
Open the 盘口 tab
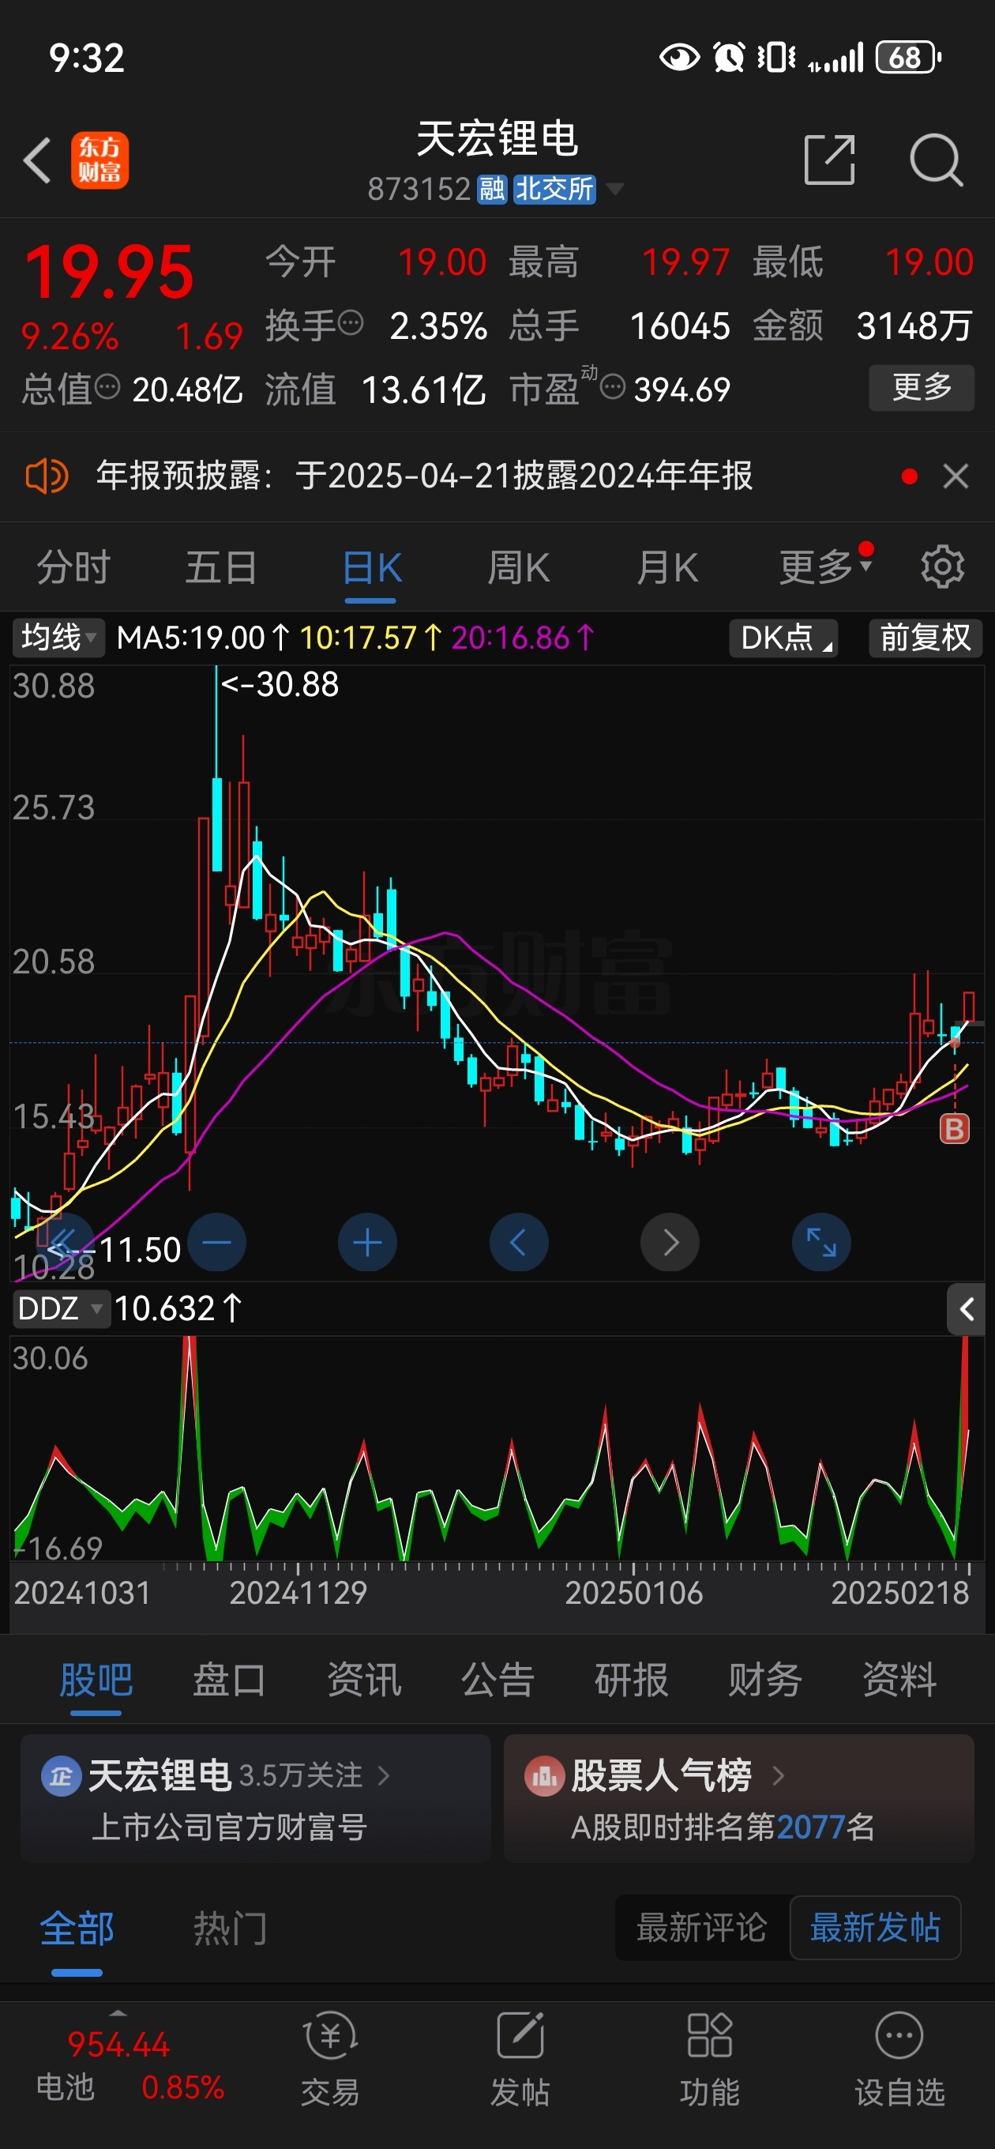tap(229, 1681)
